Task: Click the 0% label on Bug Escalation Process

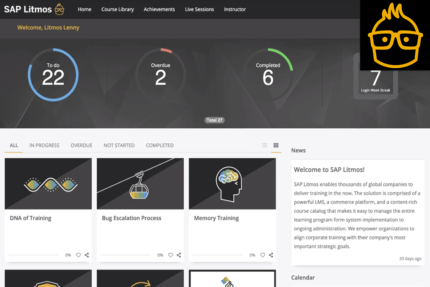Action: click(160, 255)
